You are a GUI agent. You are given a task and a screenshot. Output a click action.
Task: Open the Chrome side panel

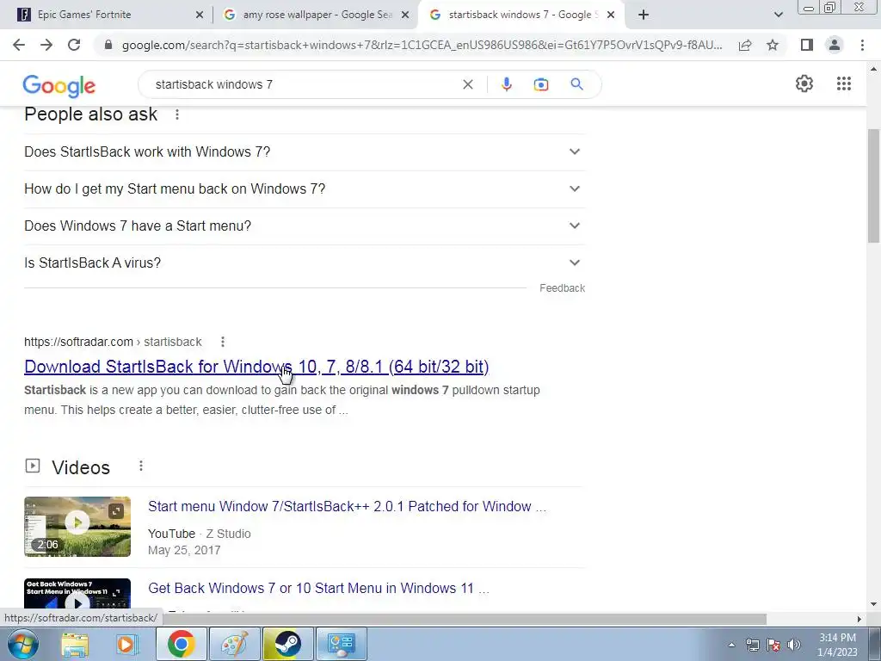pos(807,45)
